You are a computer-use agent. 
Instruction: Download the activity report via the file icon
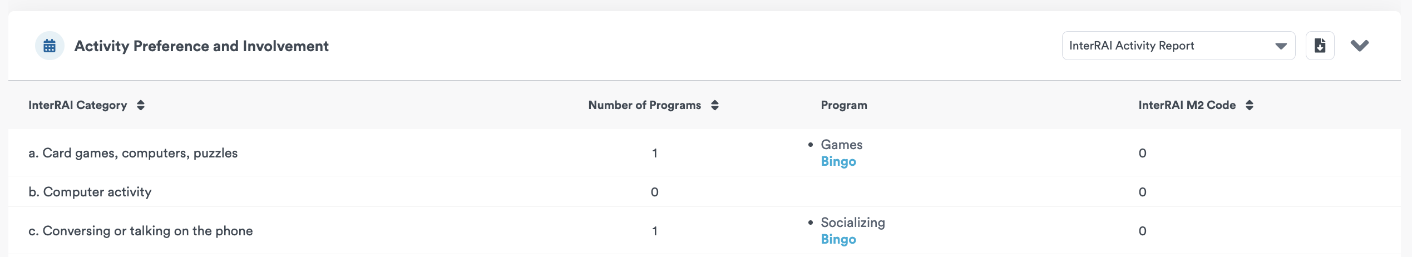1320,46
